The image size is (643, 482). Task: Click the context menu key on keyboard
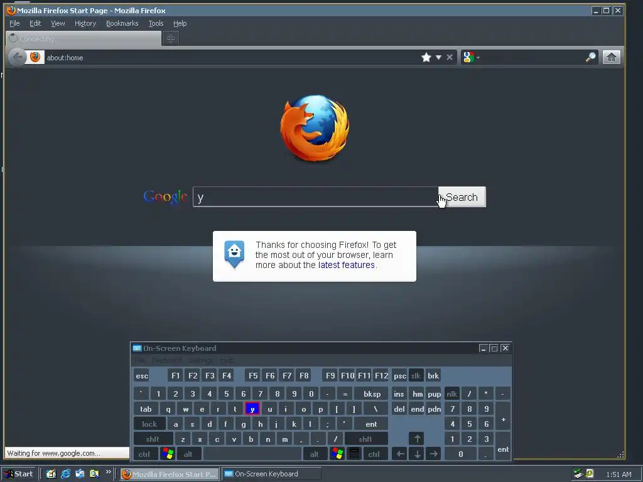point(354,454)
